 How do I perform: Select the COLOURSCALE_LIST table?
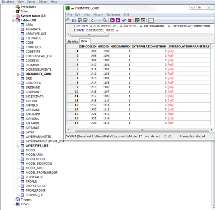[x=39, y=56]
